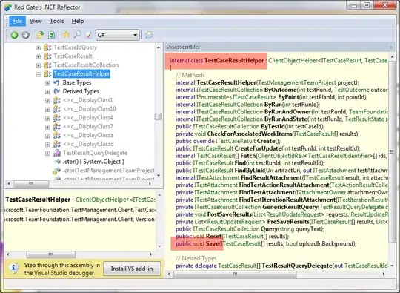The width and height of the screenshot is (400, 293).
Task: Open the C# language dropdown
Action: coord(117,35)
